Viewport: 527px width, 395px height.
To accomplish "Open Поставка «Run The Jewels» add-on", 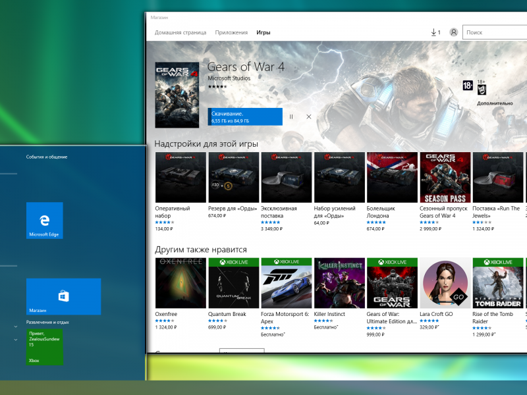I will tap(498, 177).
